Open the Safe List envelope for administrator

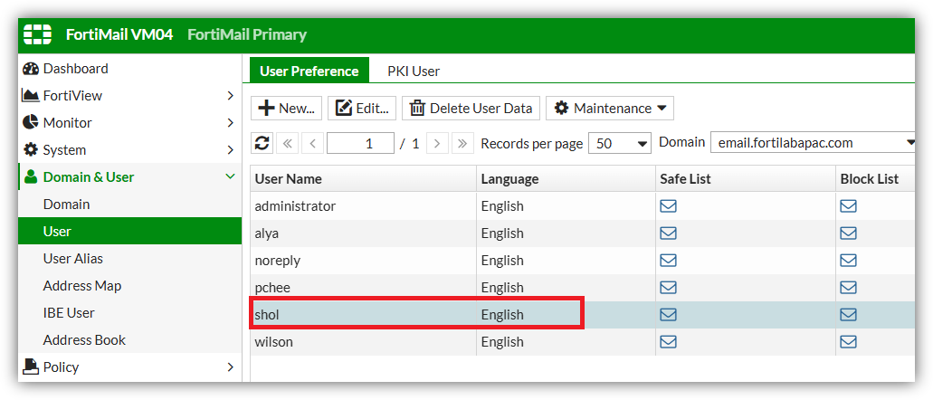coord(669,206)
